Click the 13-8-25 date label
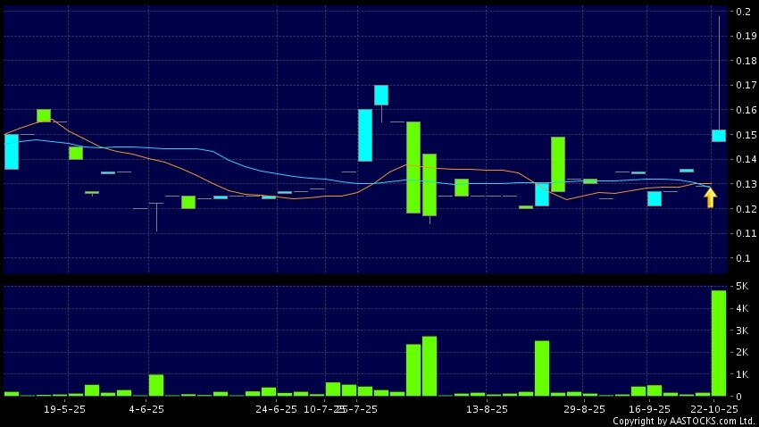Image resolution: width=759 pixels, height=427 pixels. click(488, 408)
